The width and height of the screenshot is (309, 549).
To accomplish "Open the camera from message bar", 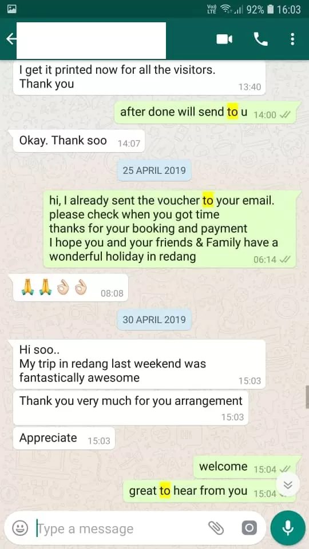I will click(x=249, y=528).
